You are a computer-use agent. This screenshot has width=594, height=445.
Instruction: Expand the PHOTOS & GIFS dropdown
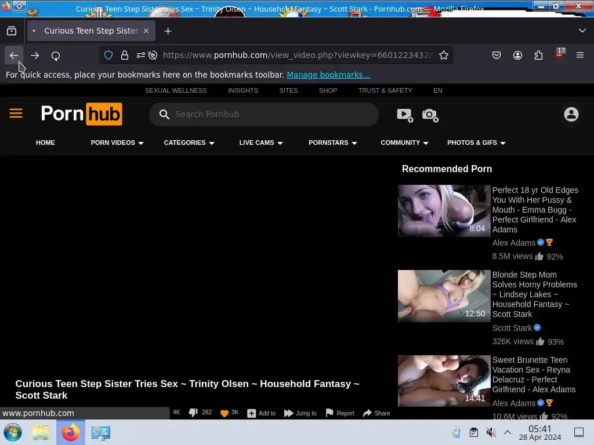point(476,143)
